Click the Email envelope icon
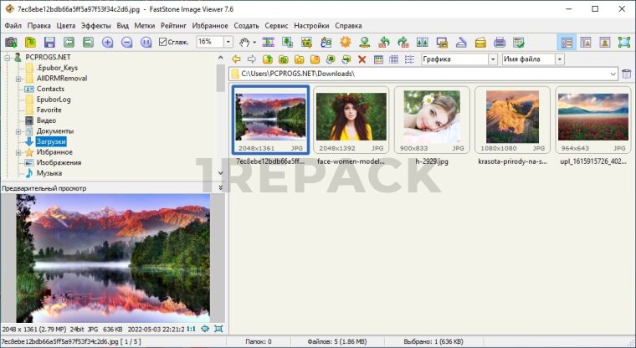The width and height of the screenshot is (636, 348). click(480, 42)
